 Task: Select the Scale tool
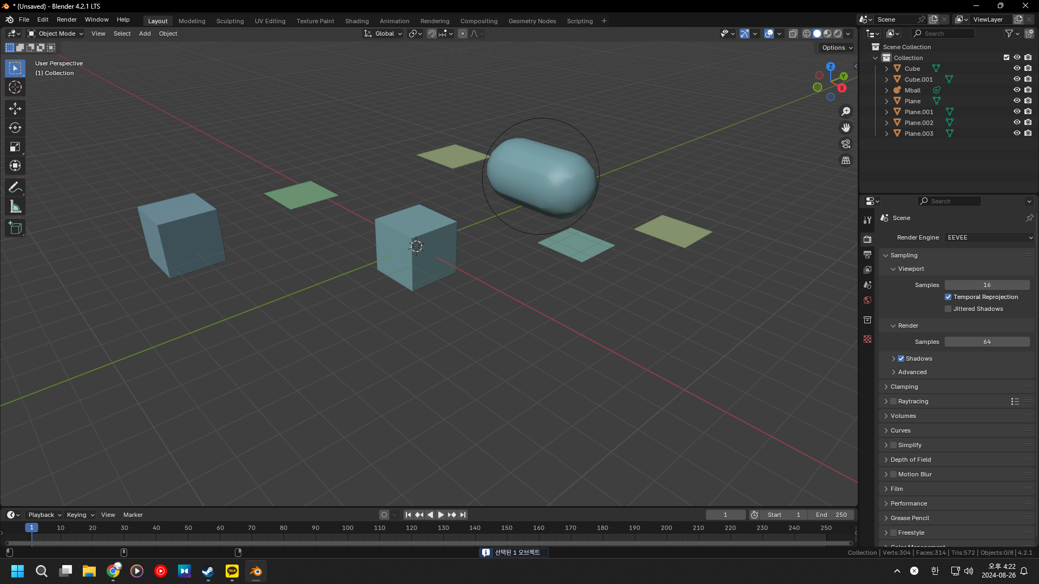[x=15, y=147]
